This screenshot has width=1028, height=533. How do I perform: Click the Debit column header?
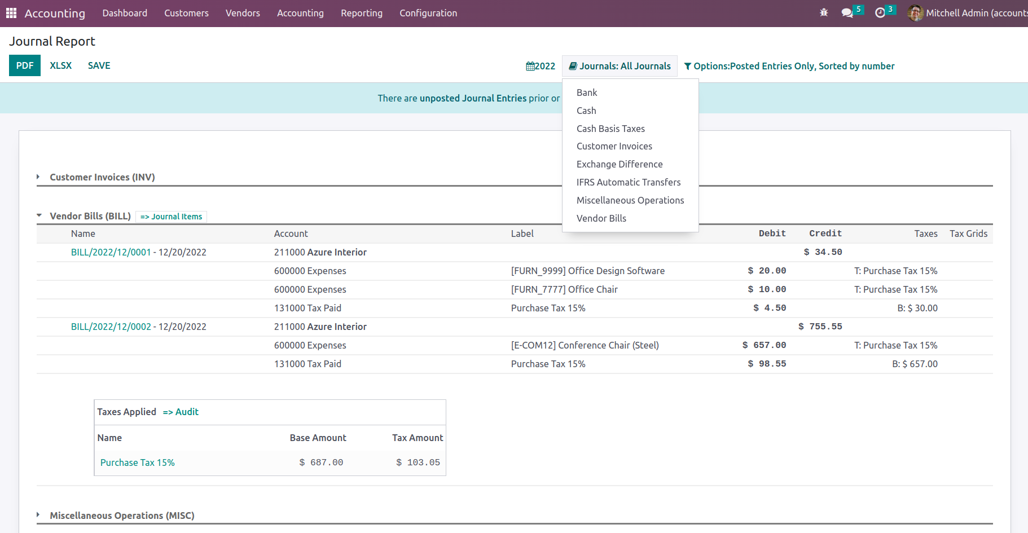(x=772, y=234)
